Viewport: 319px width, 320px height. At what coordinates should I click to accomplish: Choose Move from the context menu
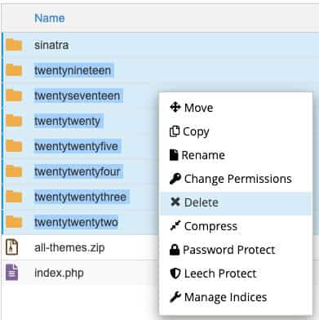236,108
